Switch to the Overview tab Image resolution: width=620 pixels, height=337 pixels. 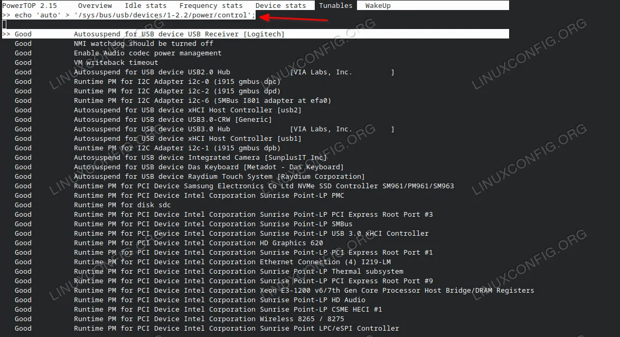click(95, 5)
